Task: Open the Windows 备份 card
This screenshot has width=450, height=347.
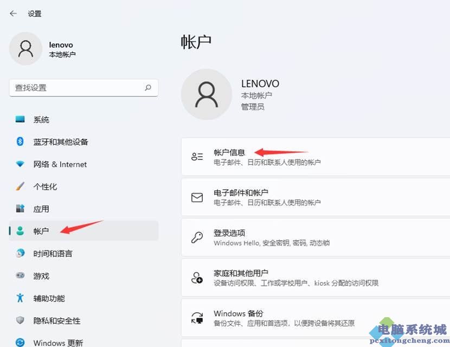Action: pyautogui.click(x=316, y=317)
